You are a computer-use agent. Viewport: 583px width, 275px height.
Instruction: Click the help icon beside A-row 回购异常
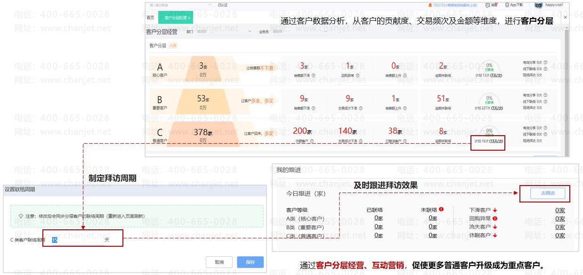click(x=357, y=75)
